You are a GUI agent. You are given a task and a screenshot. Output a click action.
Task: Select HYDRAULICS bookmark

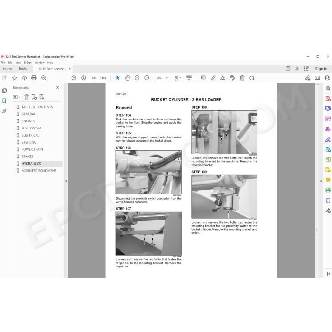31,164
